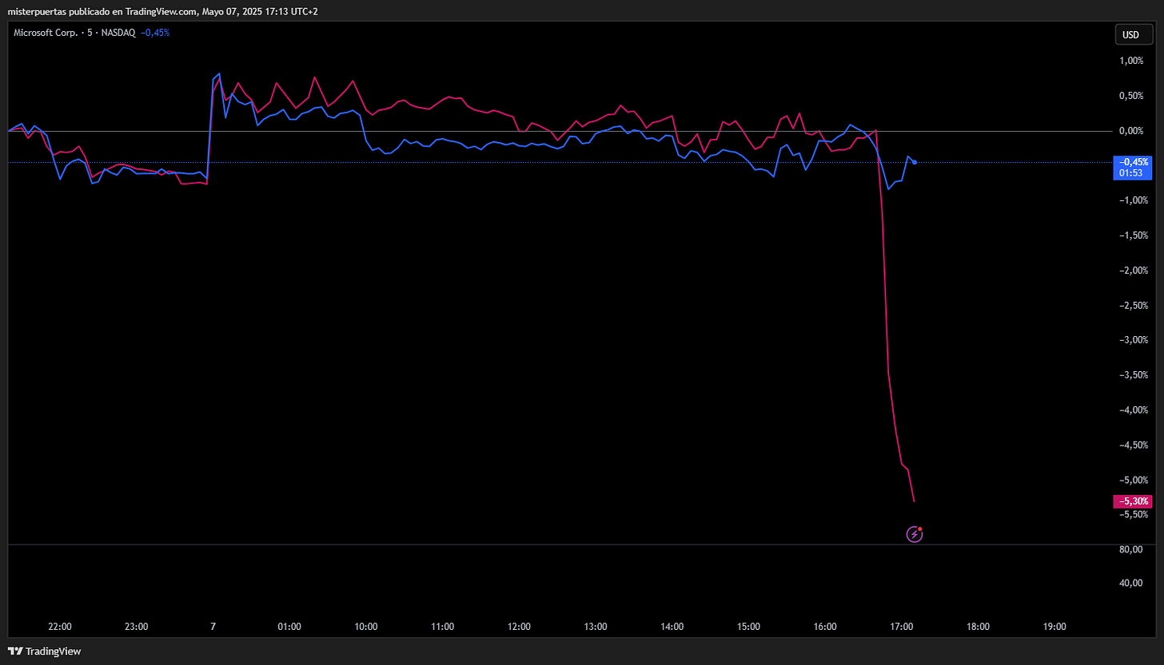Click the 14:00 time axis label

(672, 627)
